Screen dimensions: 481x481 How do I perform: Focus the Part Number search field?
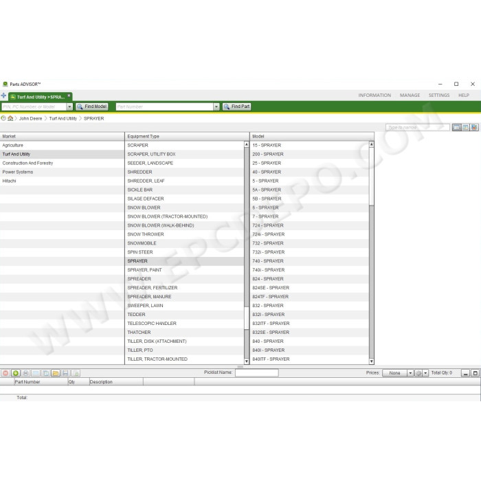(164, 107)
